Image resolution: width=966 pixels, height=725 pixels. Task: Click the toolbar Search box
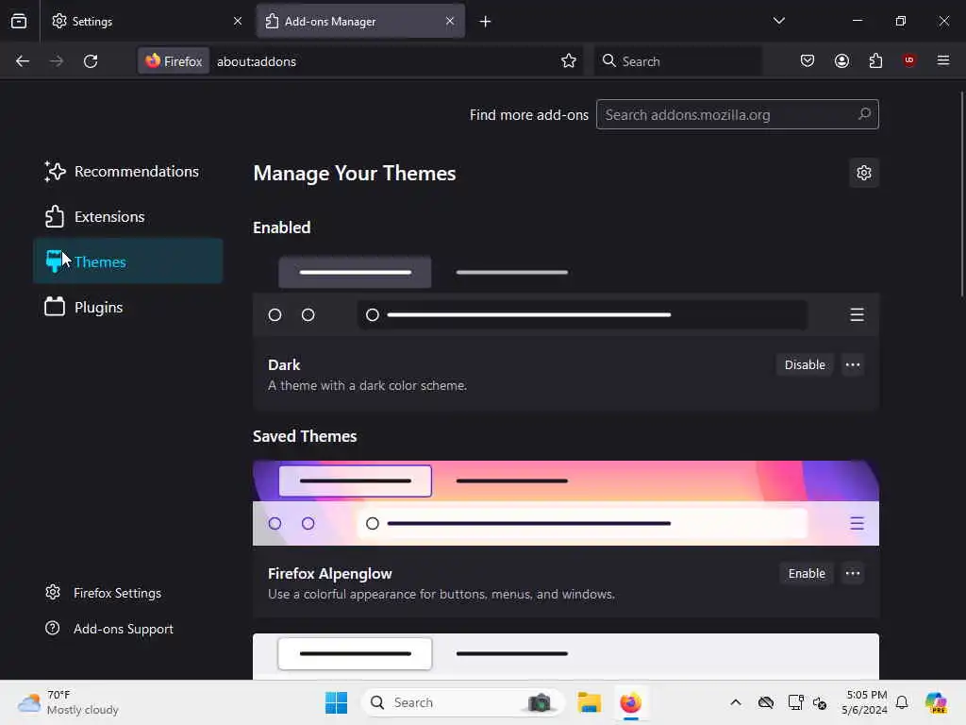pyautogui.click(x=677, y=61)
